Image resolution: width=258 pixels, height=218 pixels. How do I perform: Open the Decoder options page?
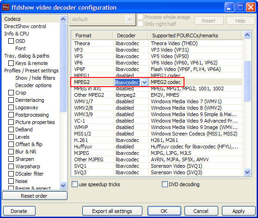(x=33, y=85)
